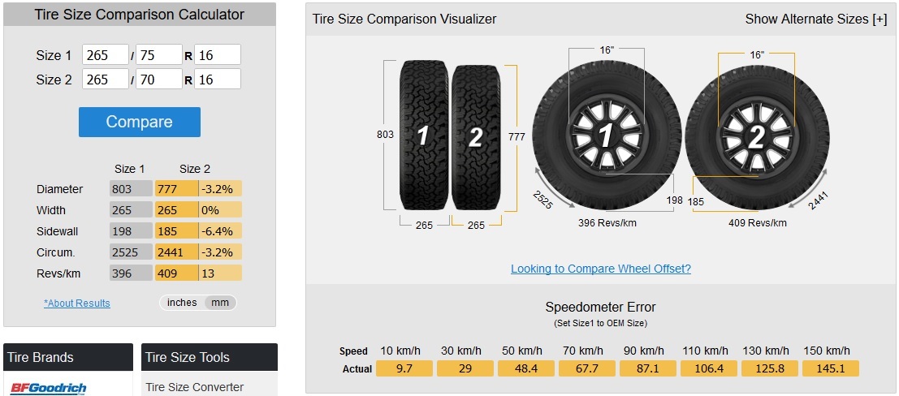Open Looking to Compare Wheel Offset link
This screenshot has height=396, width=899.
[601, 269]
